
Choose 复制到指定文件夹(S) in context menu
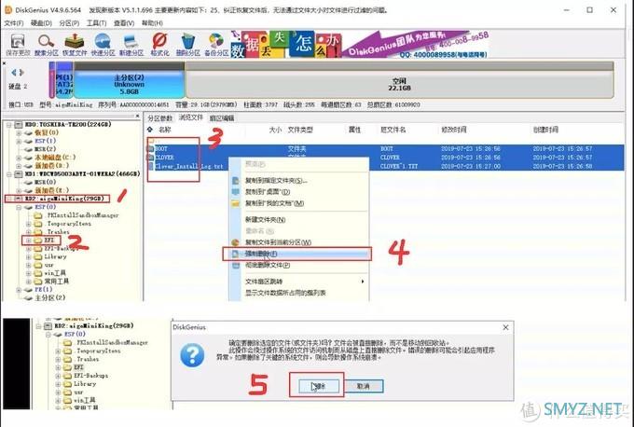tap(299, 180)
